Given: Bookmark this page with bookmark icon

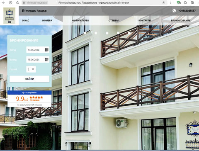Looking at the screenshot, I should point(163,2).
